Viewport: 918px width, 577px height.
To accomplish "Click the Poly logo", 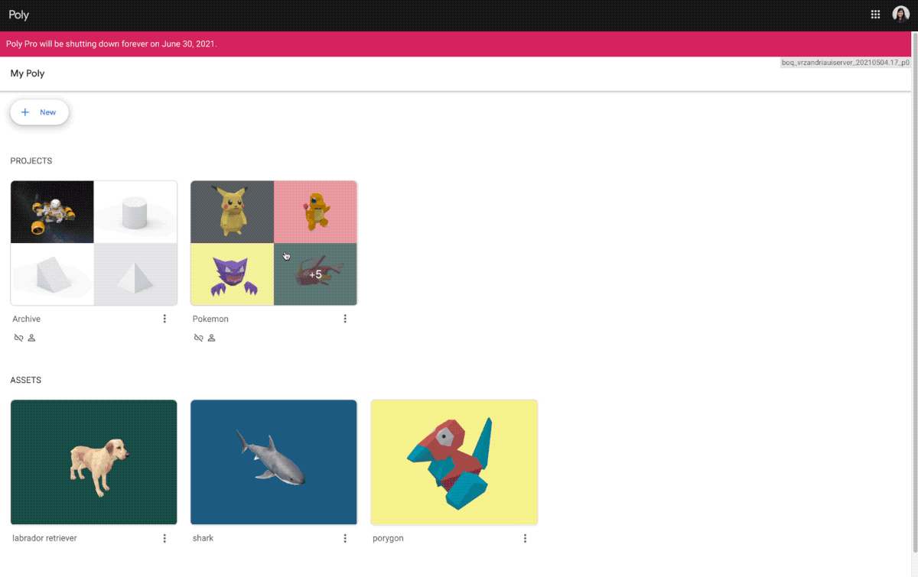I will pyautogui.click(x=19, y=15).
